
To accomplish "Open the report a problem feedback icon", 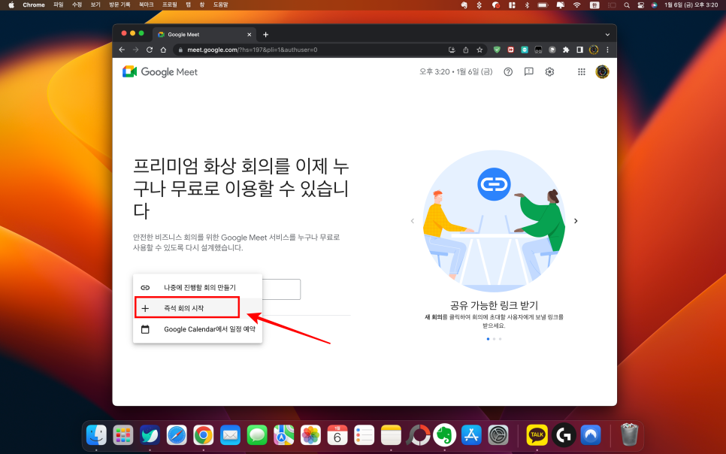I will point(529,72).
